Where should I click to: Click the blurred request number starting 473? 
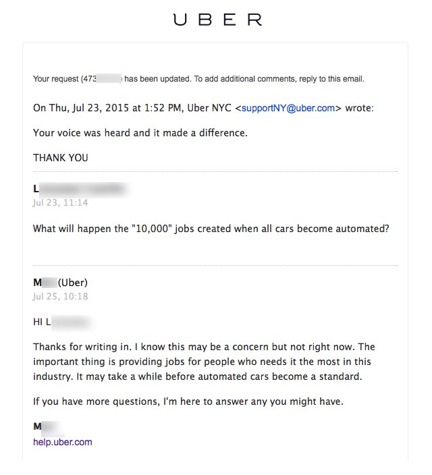(x=101, y=79)
